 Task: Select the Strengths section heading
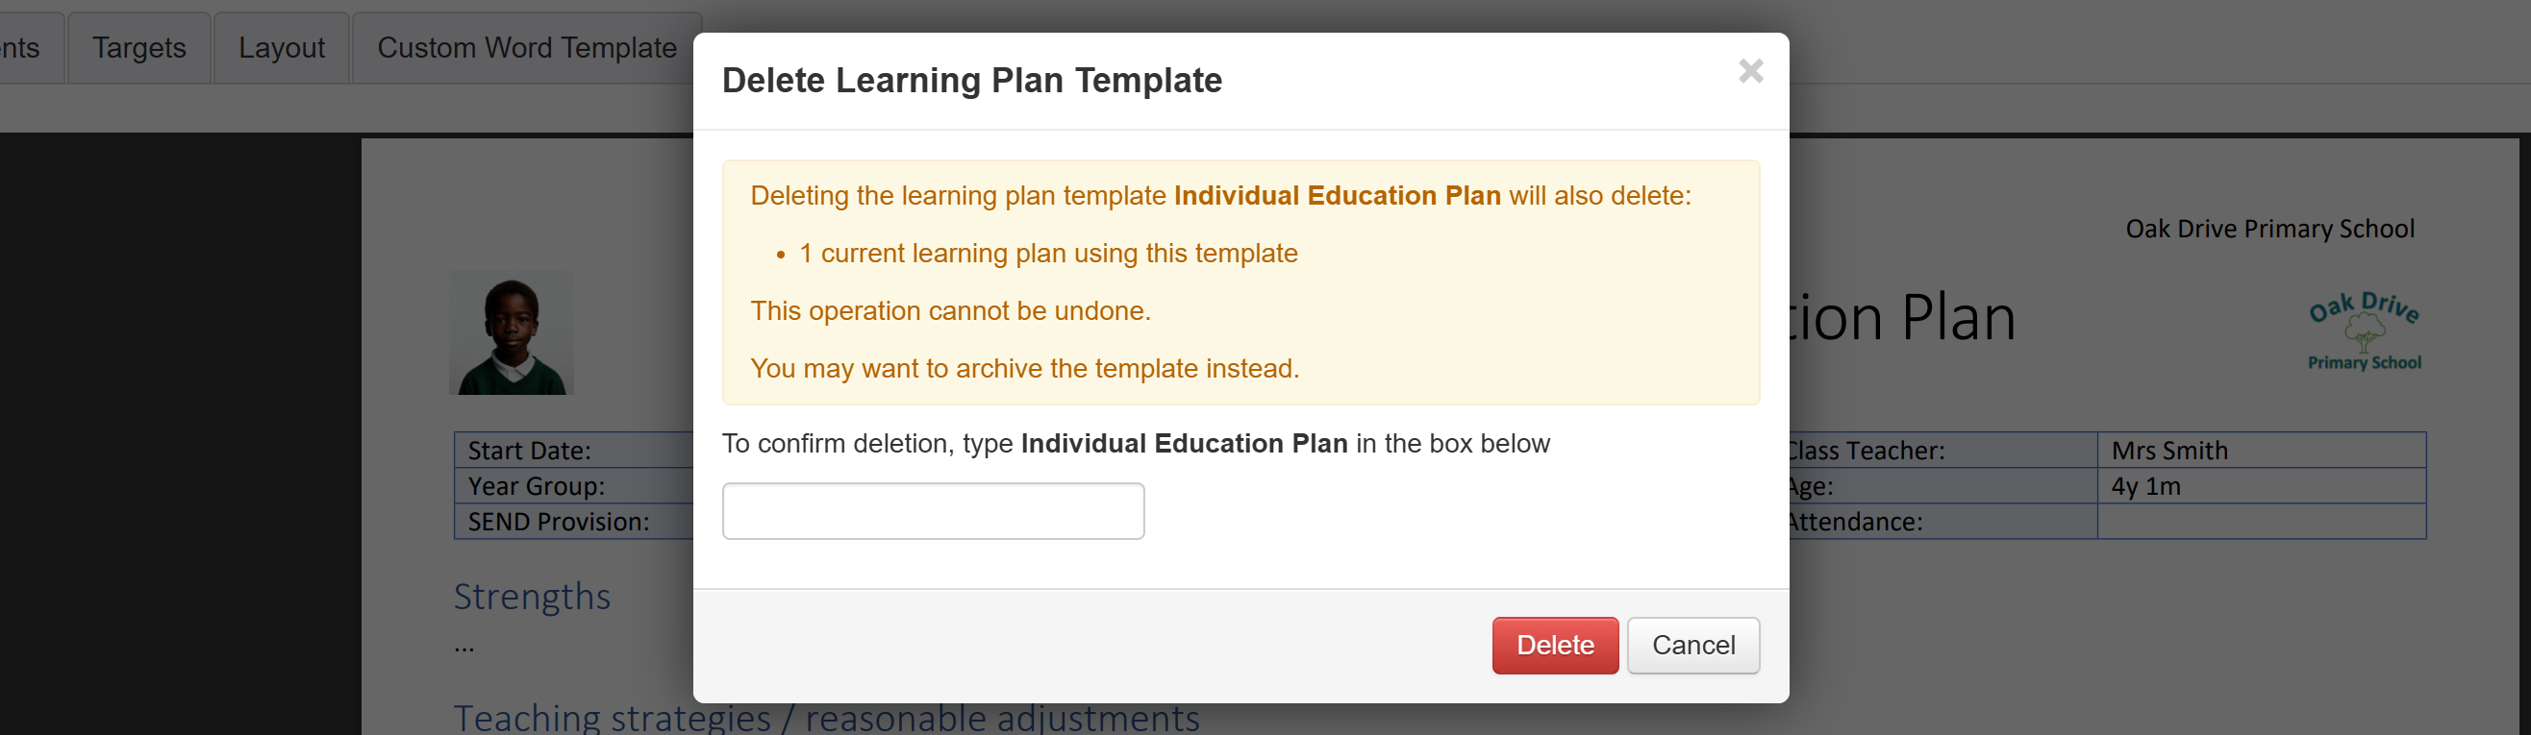click(x=532, y=597)
